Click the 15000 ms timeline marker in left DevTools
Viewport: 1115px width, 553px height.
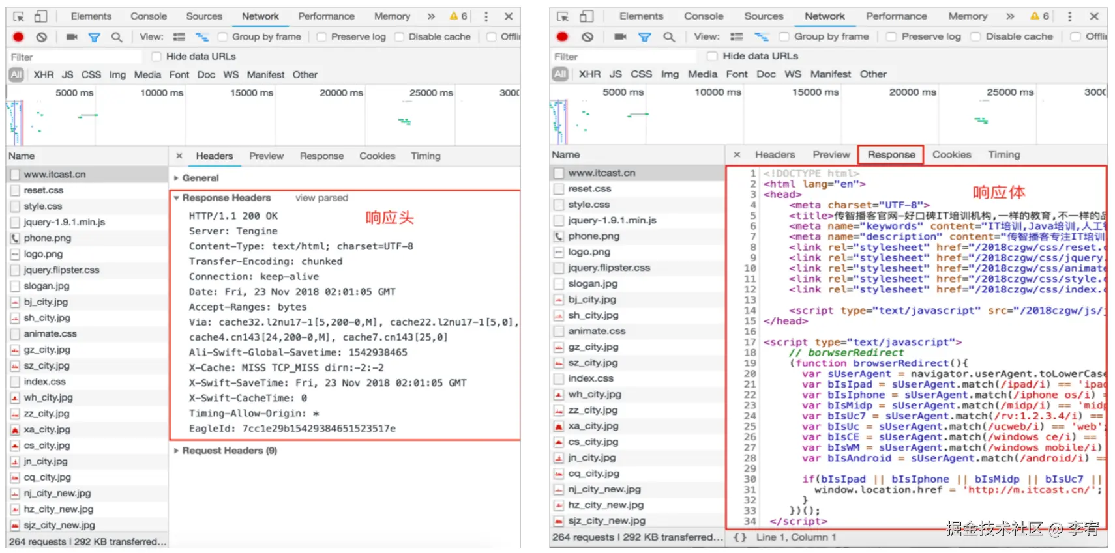pyautogui.click(x=252, y=93)
